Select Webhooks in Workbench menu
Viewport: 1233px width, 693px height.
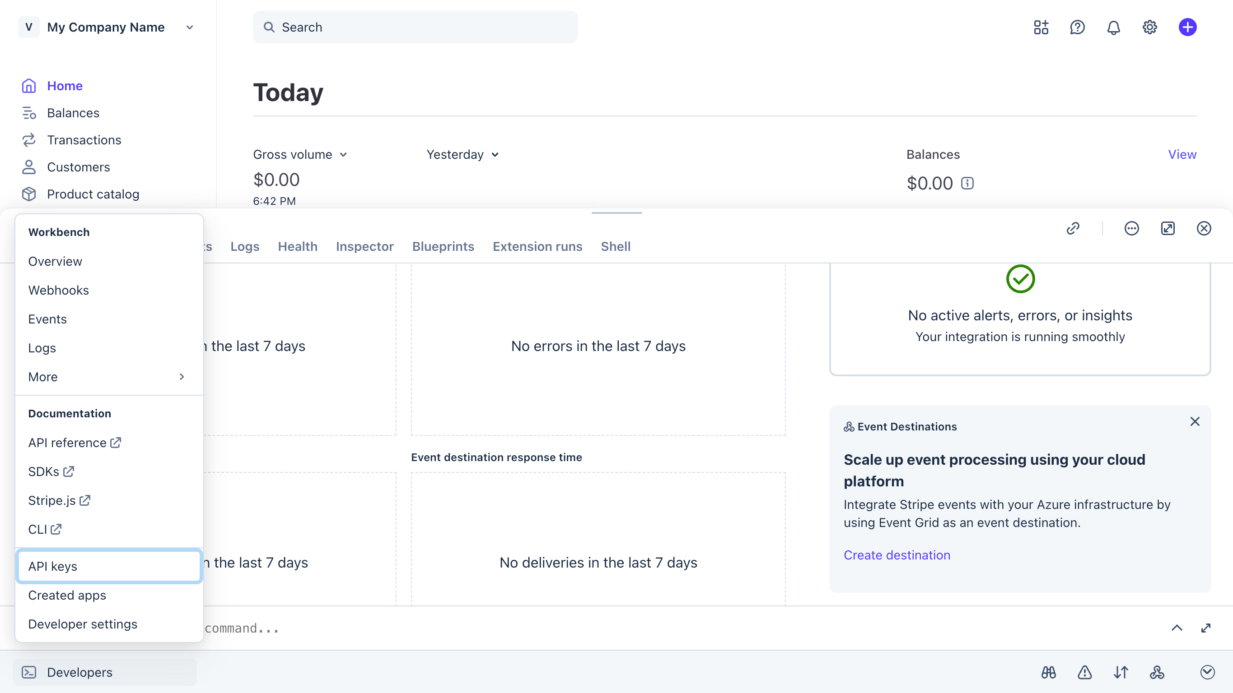[x=109, y=290]
